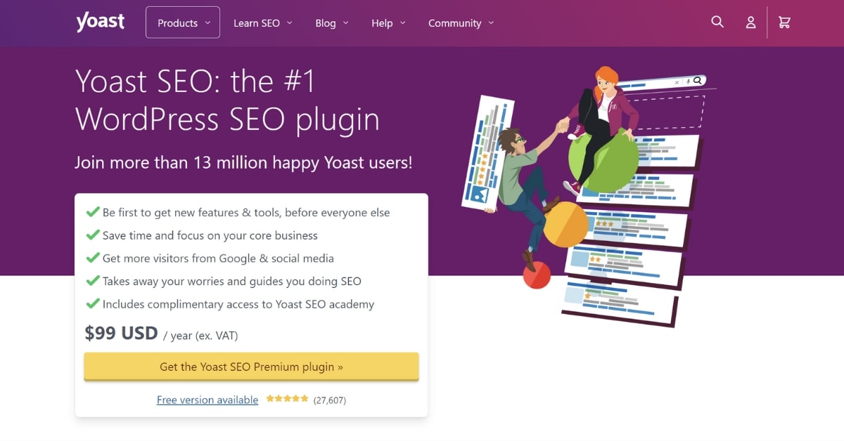
Task: Open the Community menu
Action: (461, 22)
